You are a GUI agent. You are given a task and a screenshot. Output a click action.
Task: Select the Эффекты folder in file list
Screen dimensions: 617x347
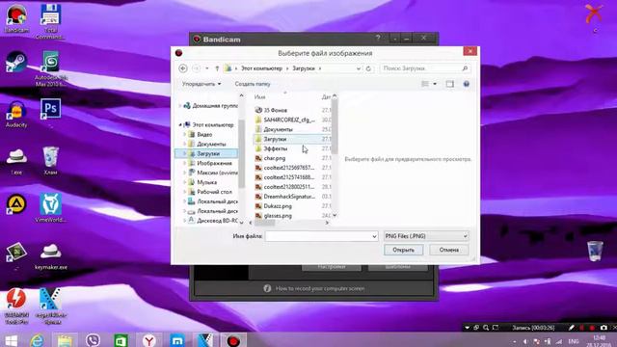tap(275, 148)
